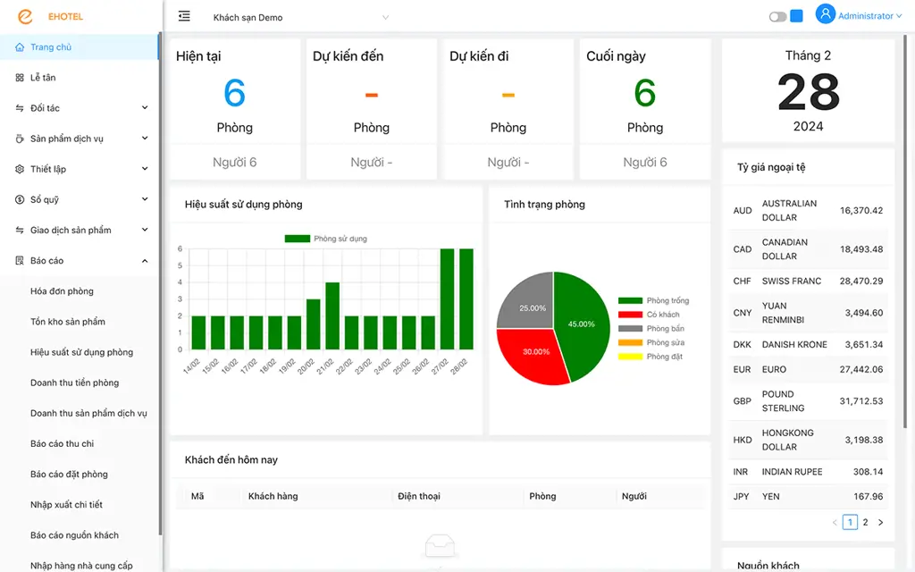Collapse sidebar with the hamburger menu icon
Image resolution: width=915 pixels, height=572 pixels.
184,16
